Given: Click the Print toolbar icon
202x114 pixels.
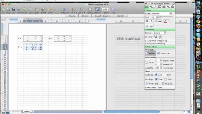Looking at the screenshot, I should coord(18,9).
